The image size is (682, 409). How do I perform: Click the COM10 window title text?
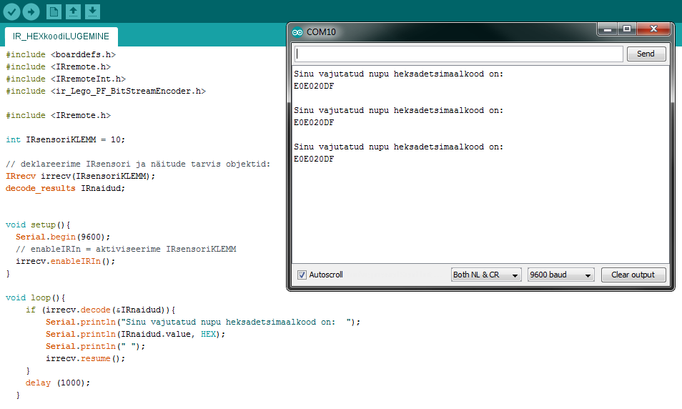click(x=321, y=31)
